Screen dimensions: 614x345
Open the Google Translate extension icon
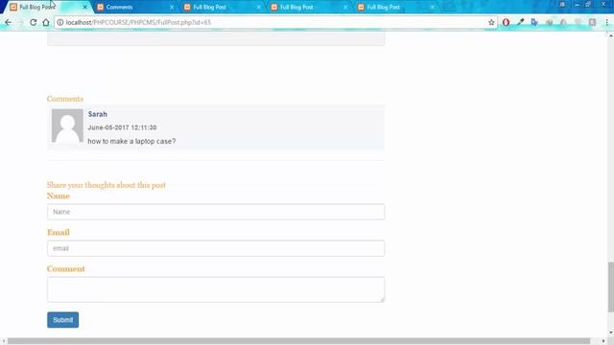coord(534,22)
